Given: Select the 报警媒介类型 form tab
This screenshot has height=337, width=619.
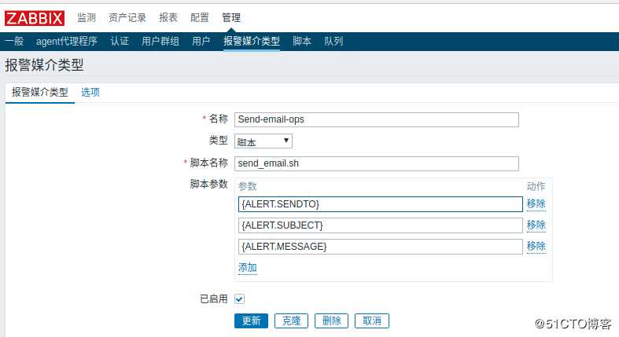Looking at the screenshot, I should (x=40, y=92).
